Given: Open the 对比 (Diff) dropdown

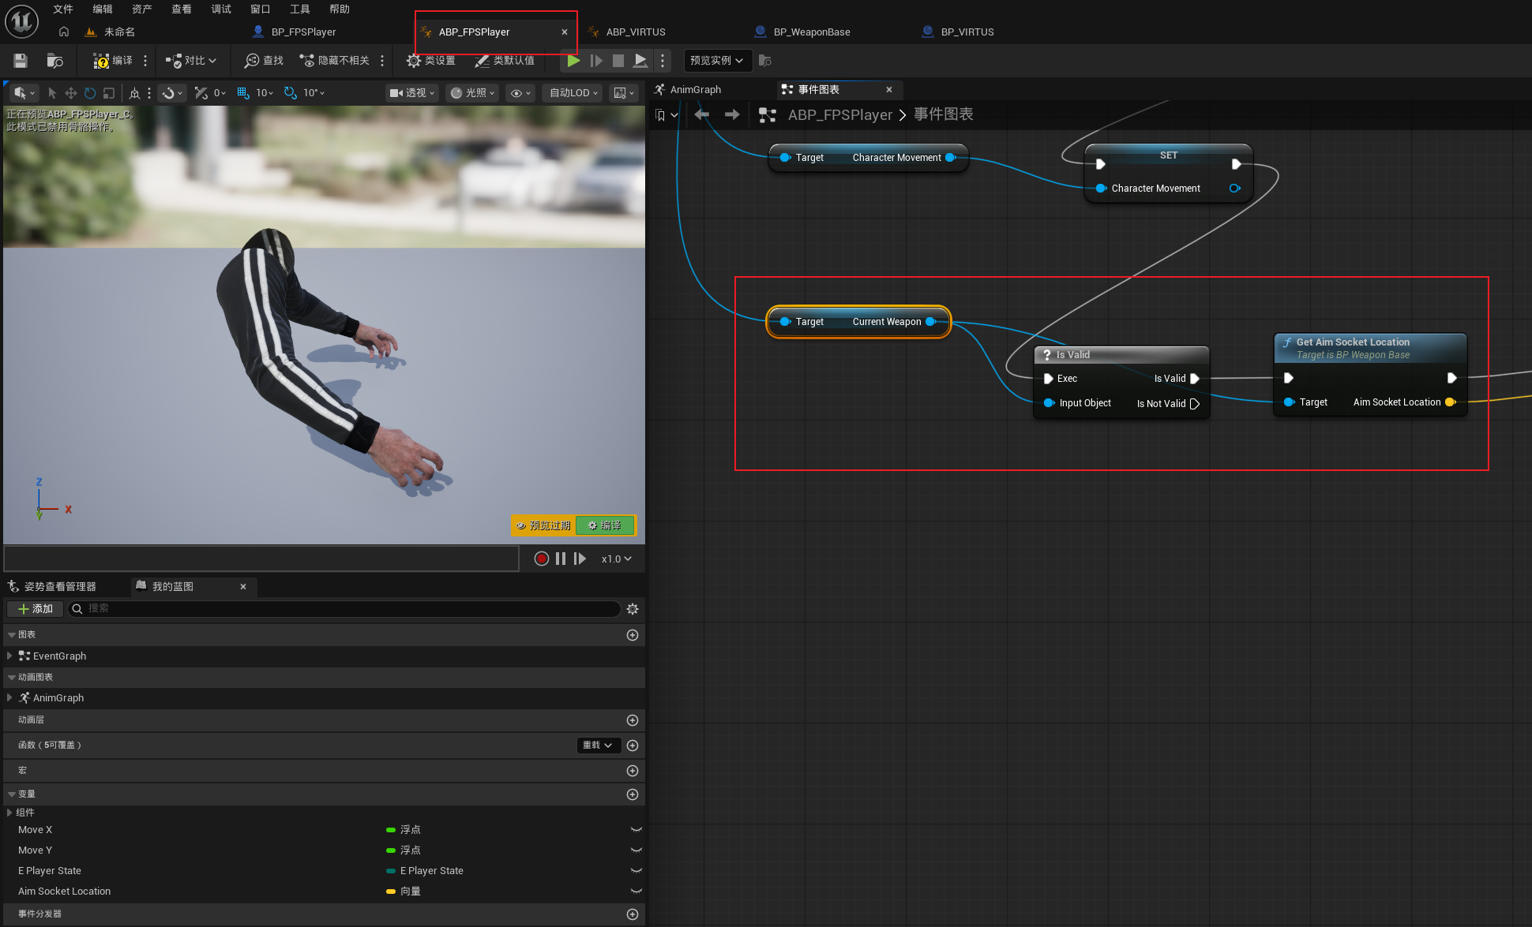Looking at the screenshot, I should (x=191, y=61).
